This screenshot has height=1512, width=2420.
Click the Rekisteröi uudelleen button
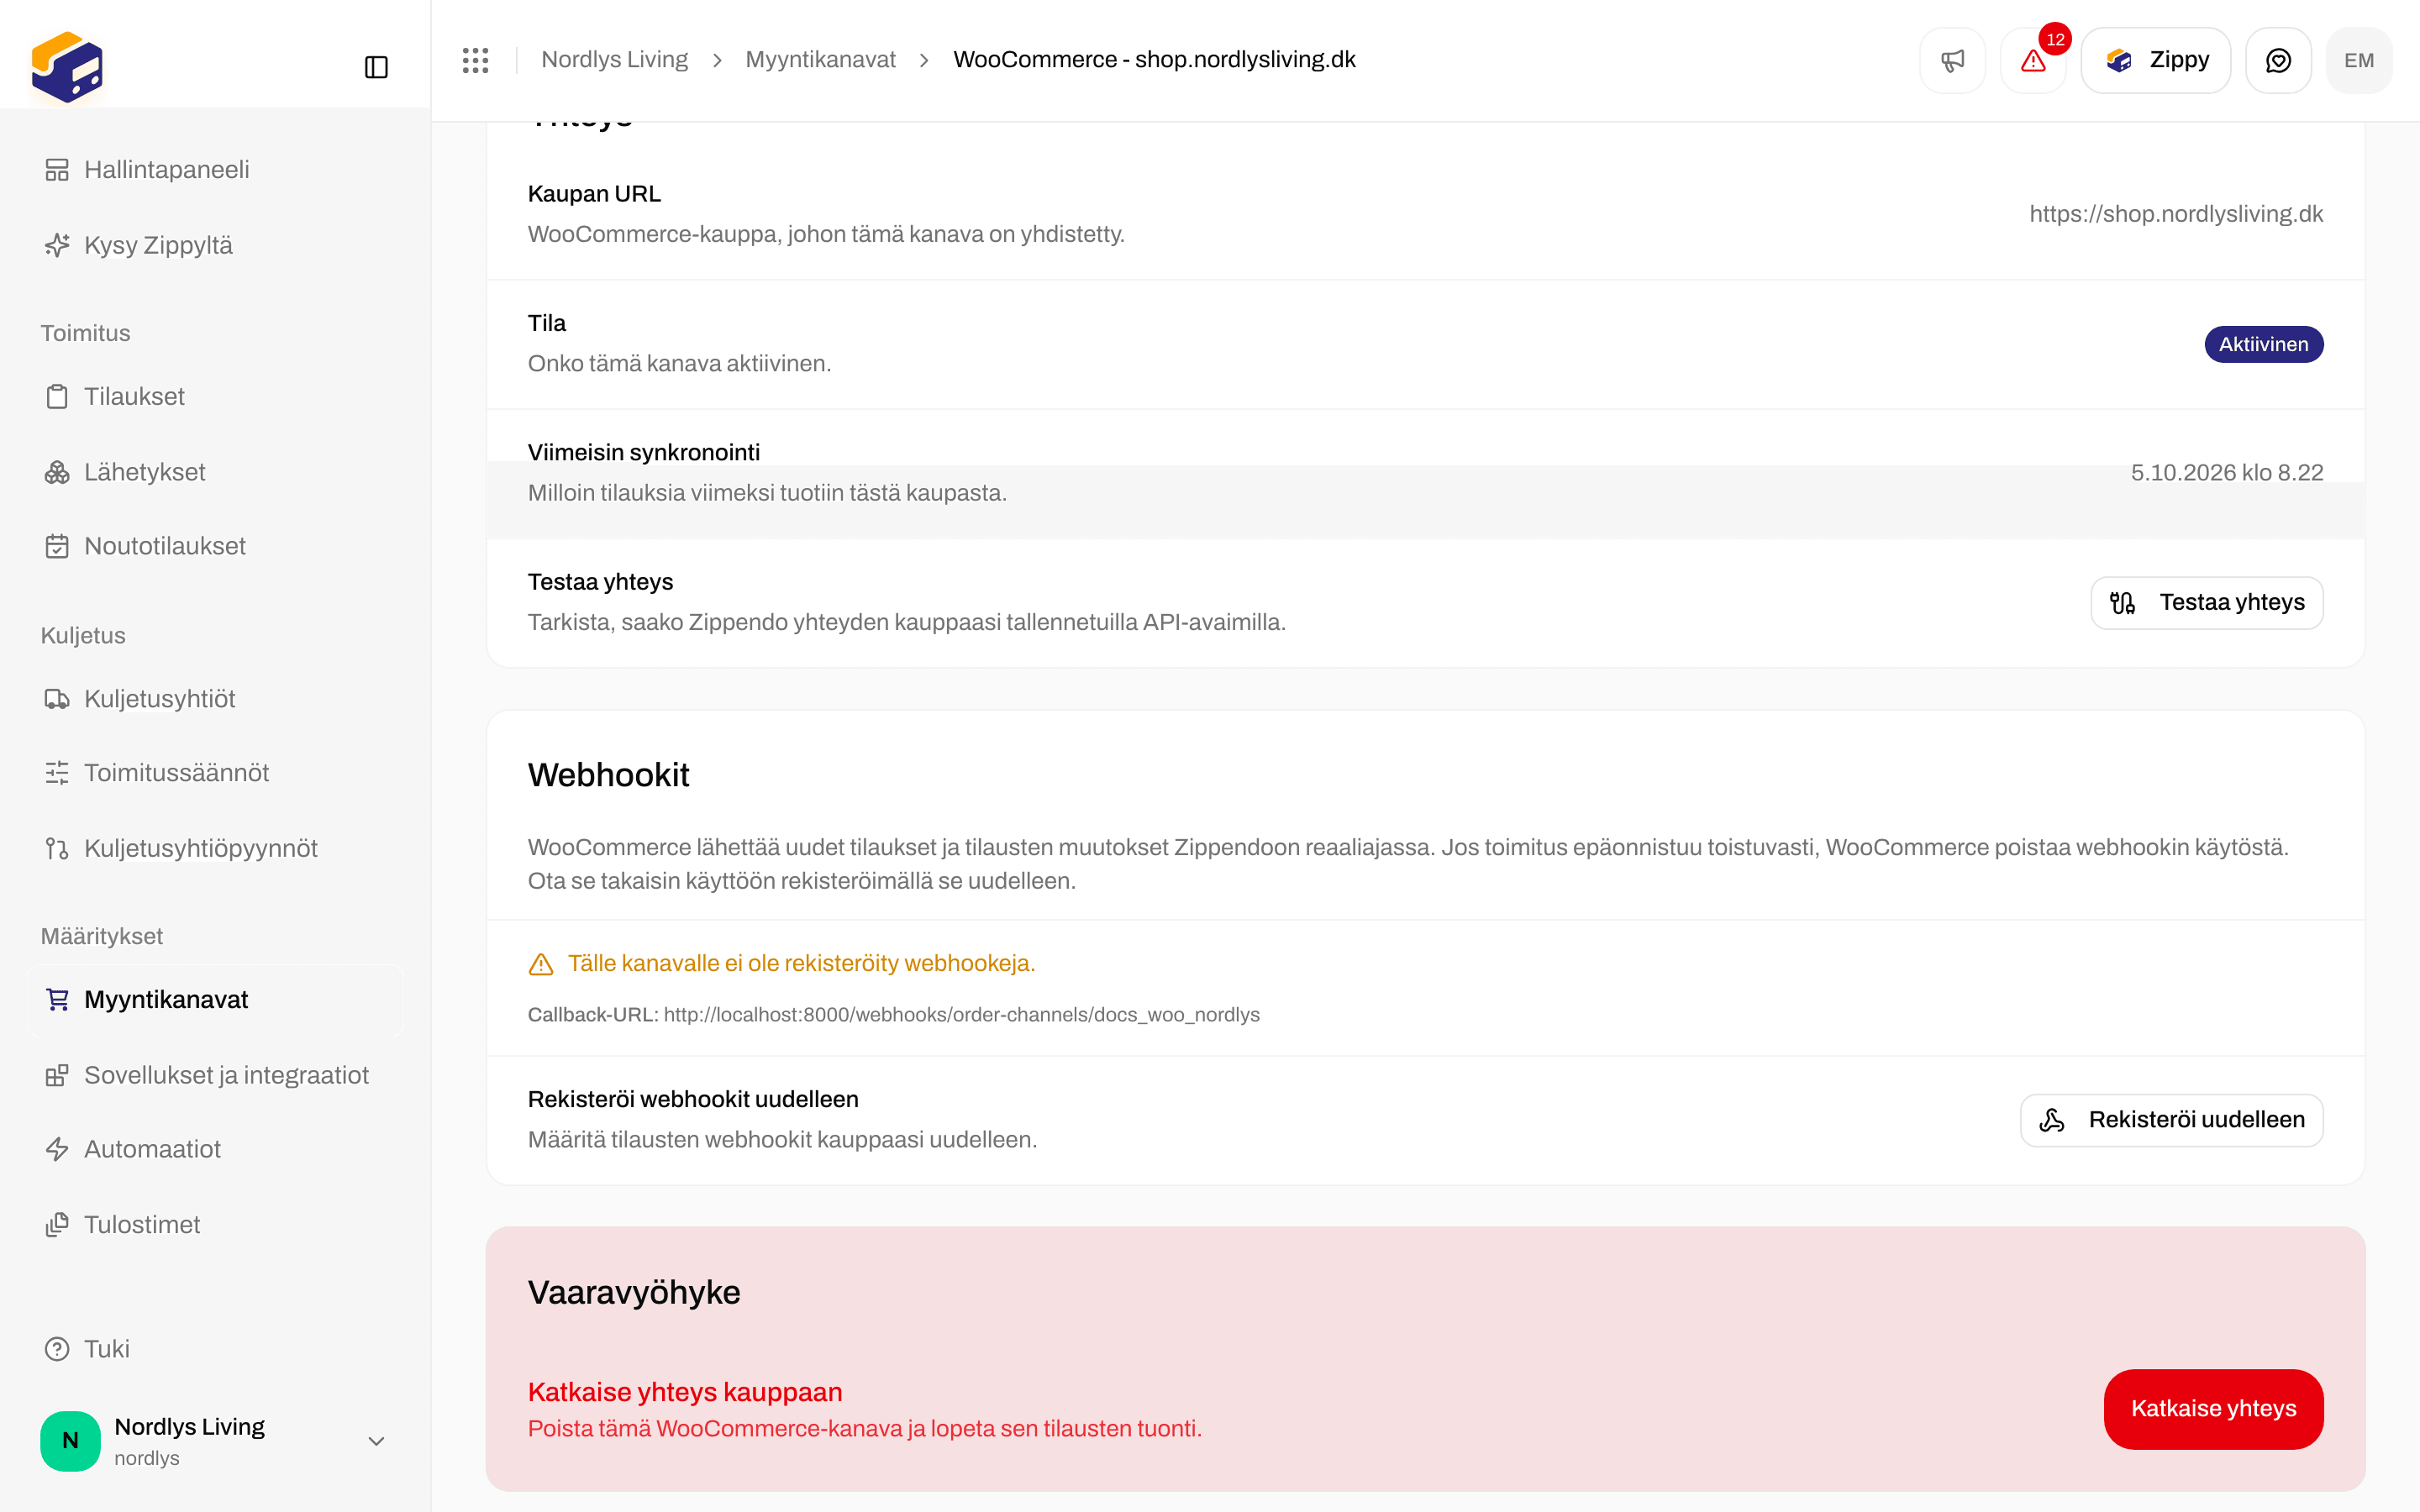(2171, 1120)
